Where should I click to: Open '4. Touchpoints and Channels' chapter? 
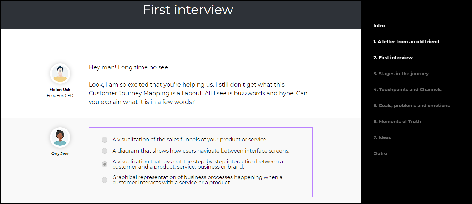tap(407, 90)
